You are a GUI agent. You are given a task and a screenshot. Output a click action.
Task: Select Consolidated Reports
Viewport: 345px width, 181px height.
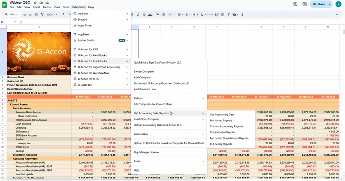point(231,132)
